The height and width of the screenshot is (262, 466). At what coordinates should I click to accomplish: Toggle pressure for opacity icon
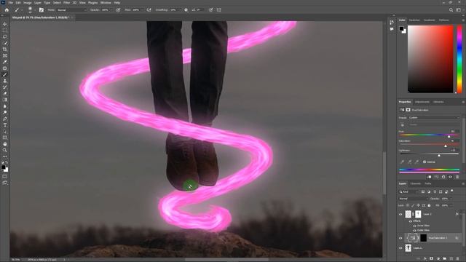(x=118, y=9)
